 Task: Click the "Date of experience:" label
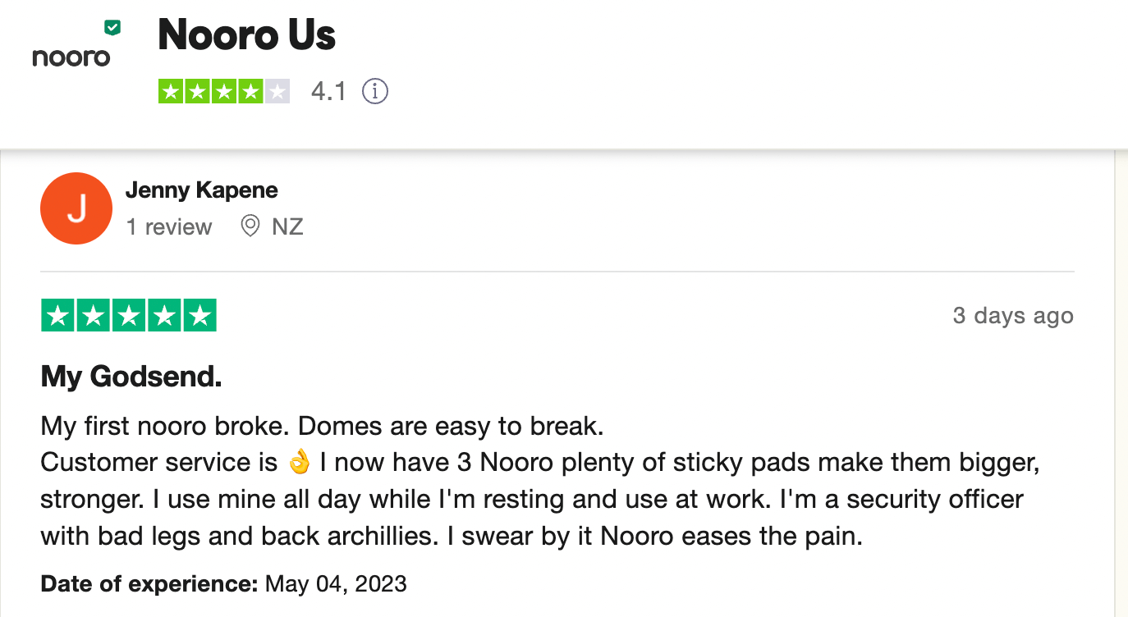tap(150, 584)
